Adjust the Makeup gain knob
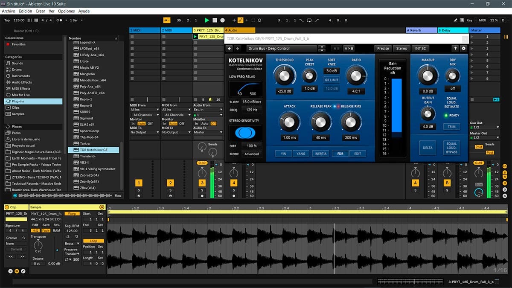This screenshot has width=512, height=288. 427,76
